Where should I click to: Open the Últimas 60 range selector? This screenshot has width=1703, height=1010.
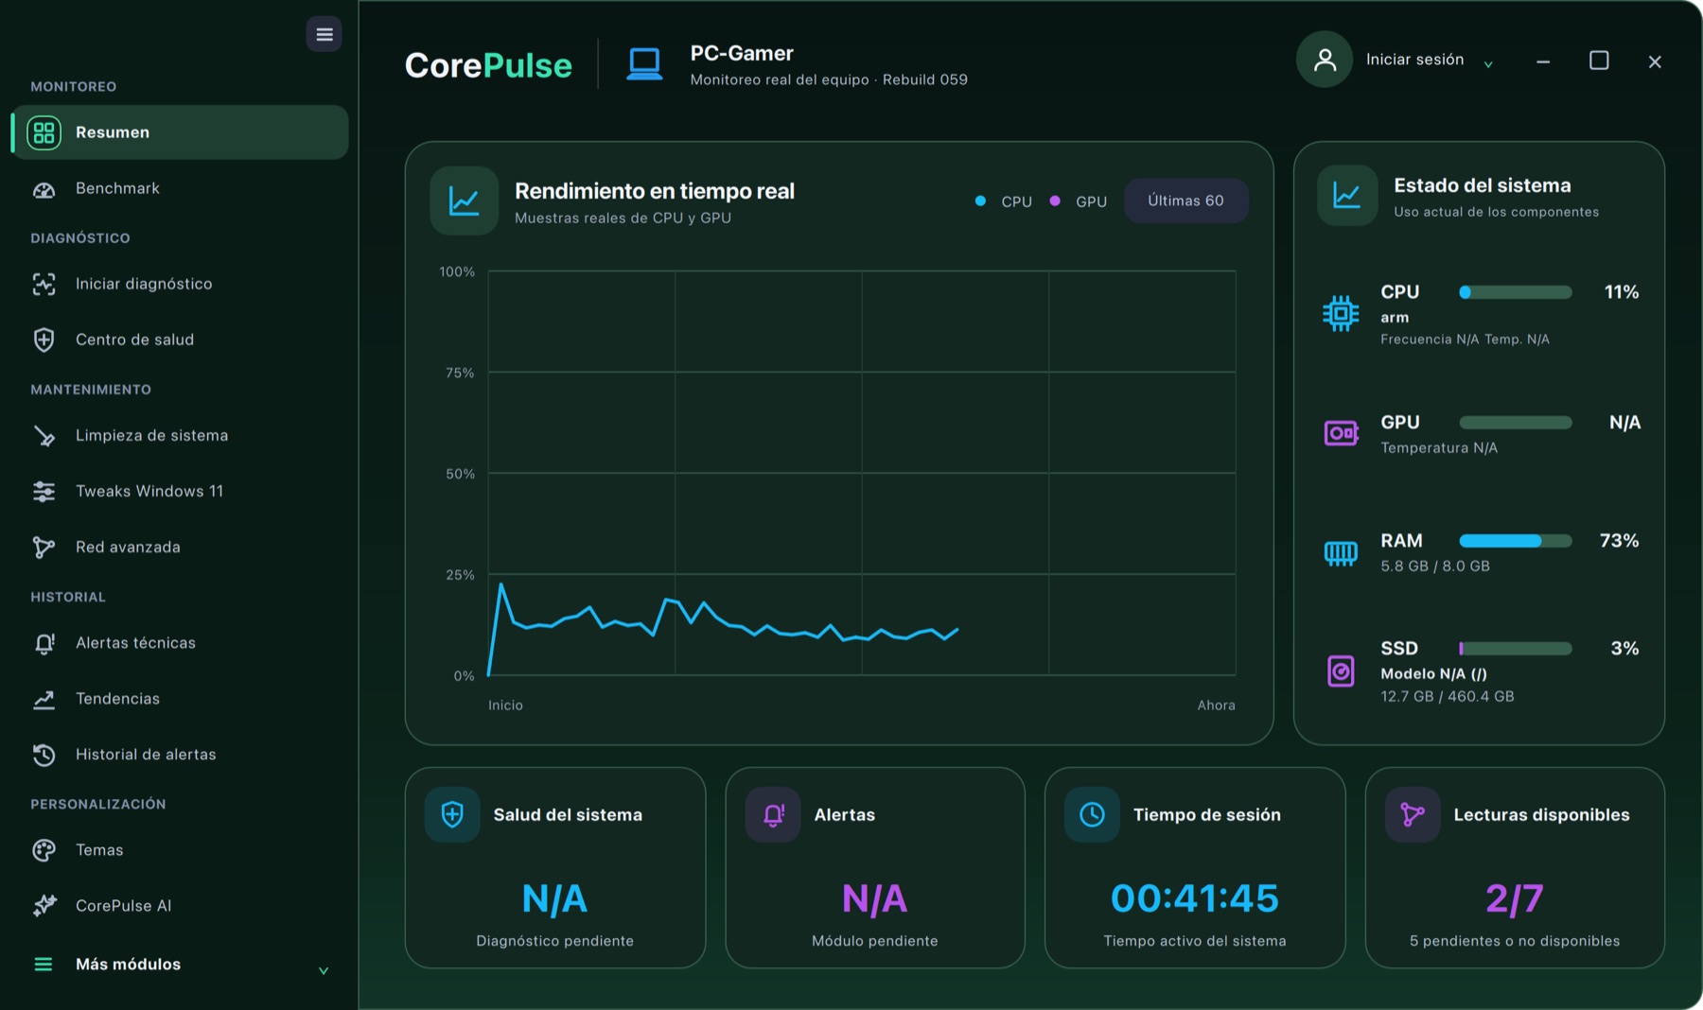click(x=1186, y=200)
